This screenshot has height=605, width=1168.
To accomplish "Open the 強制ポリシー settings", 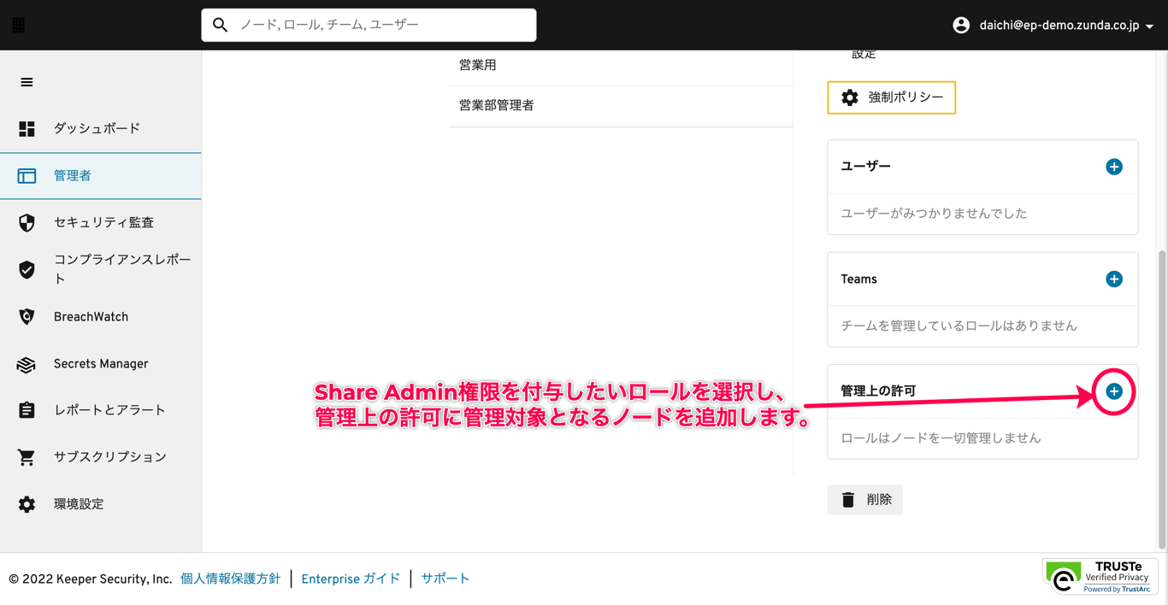I will coord(891,97).
